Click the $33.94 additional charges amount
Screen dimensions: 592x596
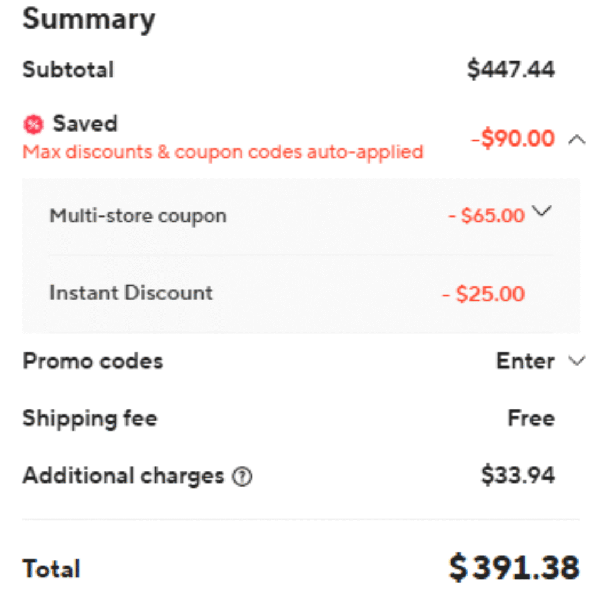518,476
